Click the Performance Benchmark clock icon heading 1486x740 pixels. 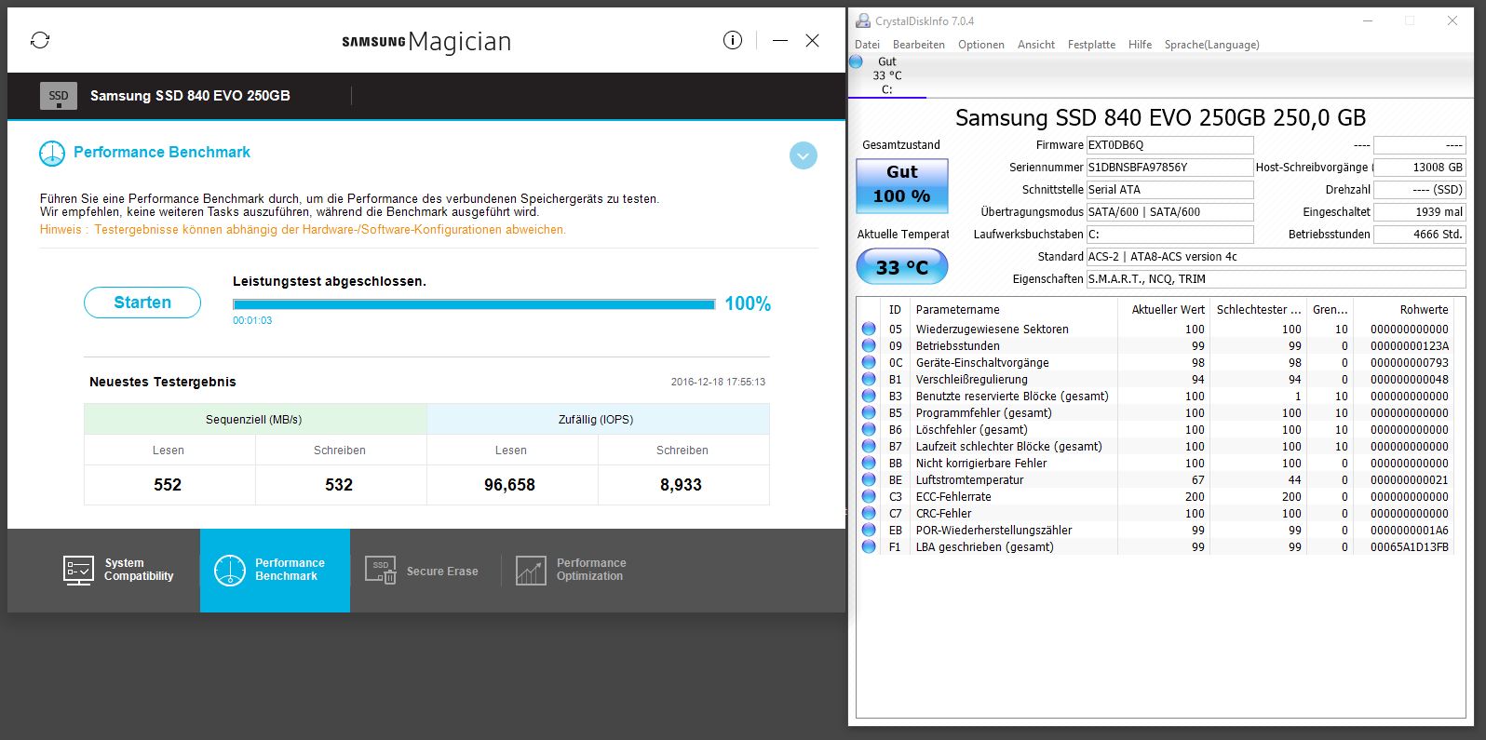click(x=52, y=154)
